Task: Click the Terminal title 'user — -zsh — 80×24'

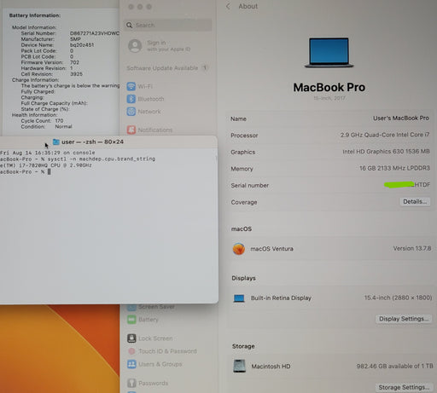Action: [x=92, y=142]
